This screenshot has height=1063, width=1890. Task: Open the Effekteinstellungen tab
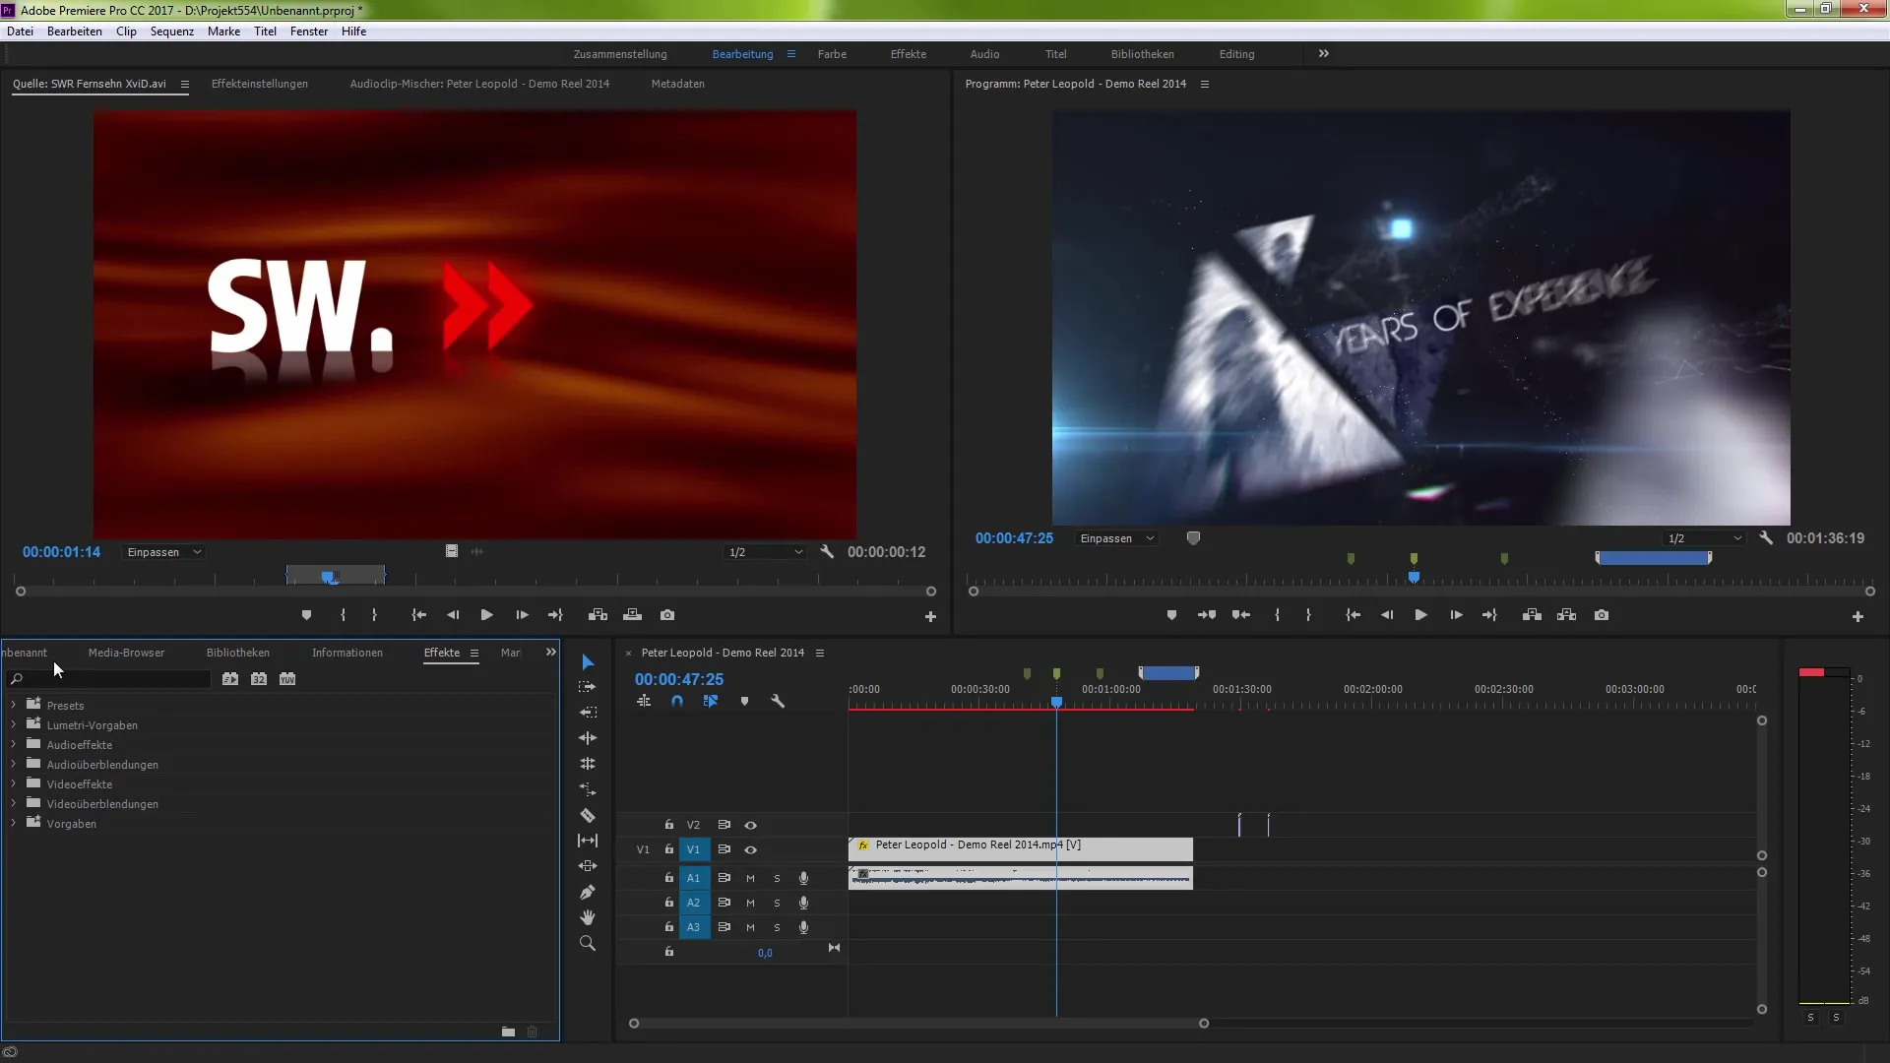pyautogui.click(x=260, y=84)
